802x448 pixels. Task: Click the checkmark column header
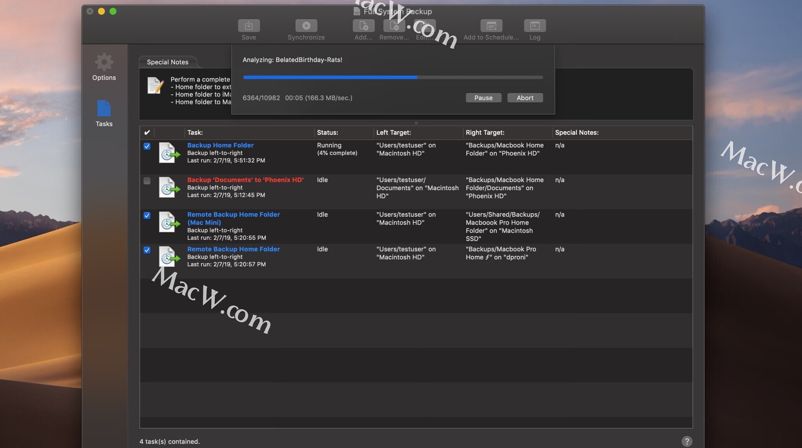click(x=147, y=132)
